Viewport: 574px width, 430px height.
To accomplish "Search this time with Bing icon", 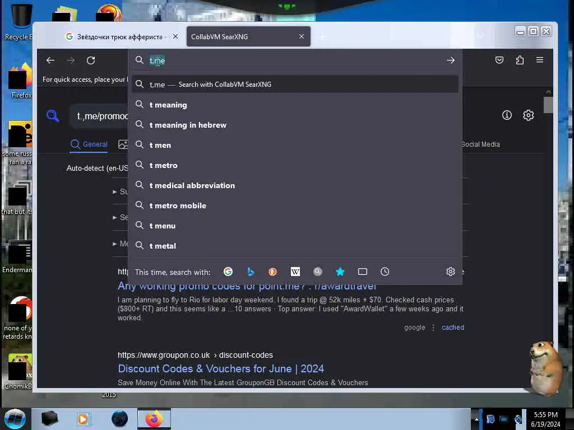I will click(251, 272).
